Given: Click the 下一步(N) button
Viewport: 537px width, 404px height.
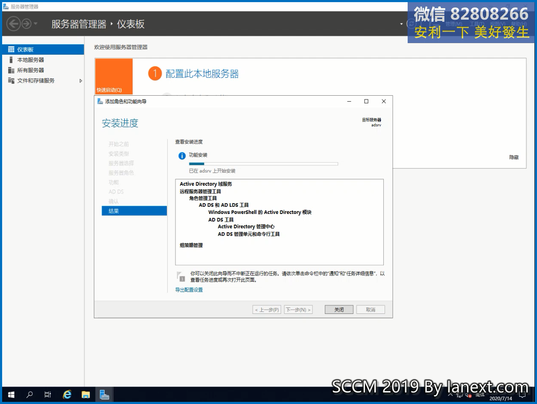Looking at the screenshot, I should (x=298, y=310).
